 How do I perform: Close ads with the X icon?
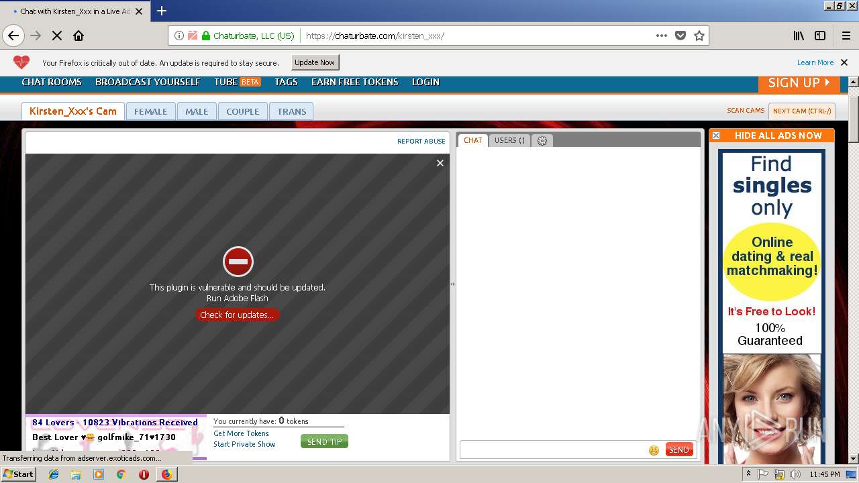[716, 136]
